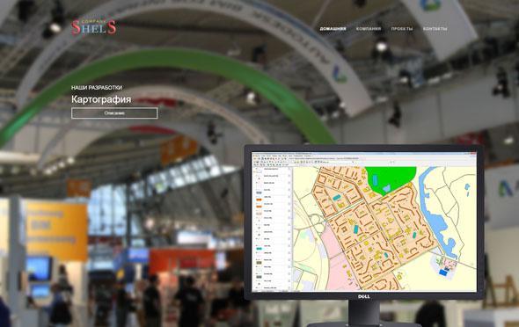Pick the first orange swatch in the legend panel
The width and height of the screenshot is (519, 327).
(259, 200)
